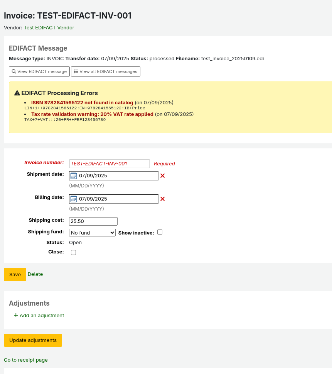Open the Billing date calendar icon
This screenshot has height=374, width=332.
point(74,199)
